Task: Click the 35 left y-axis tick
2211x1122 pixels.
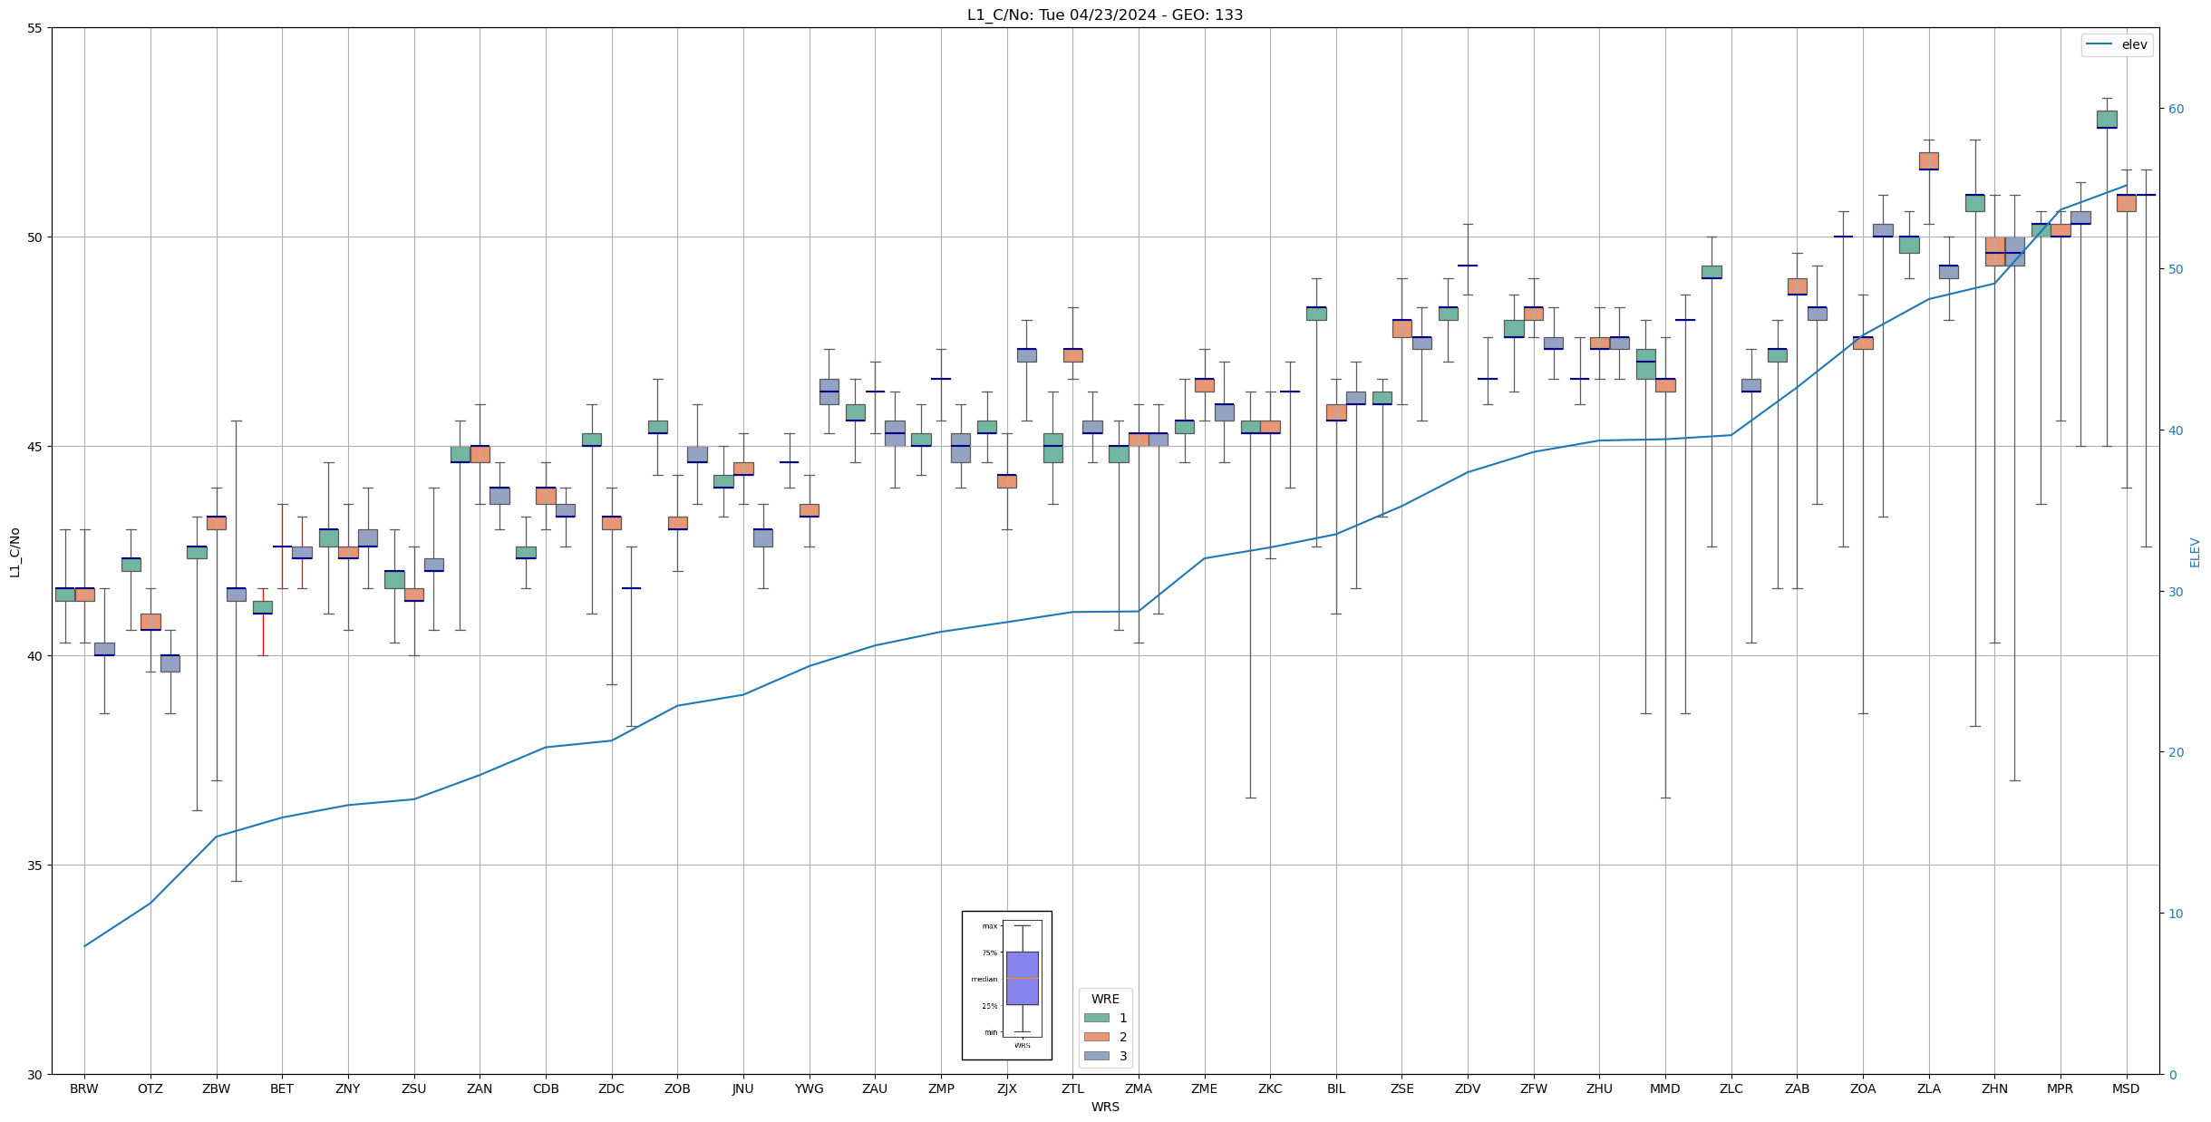Action: [35, 866]
